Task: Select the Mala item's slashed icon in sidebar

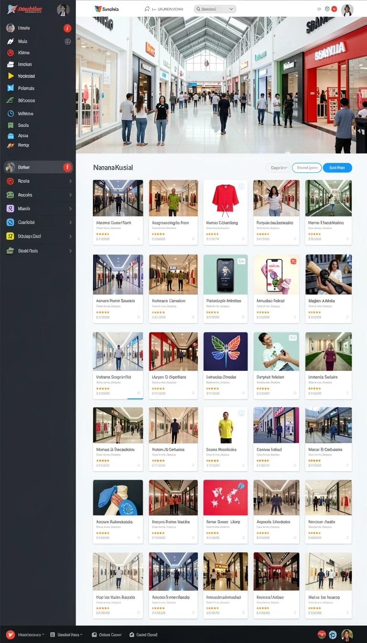Action: pos(10,42)
